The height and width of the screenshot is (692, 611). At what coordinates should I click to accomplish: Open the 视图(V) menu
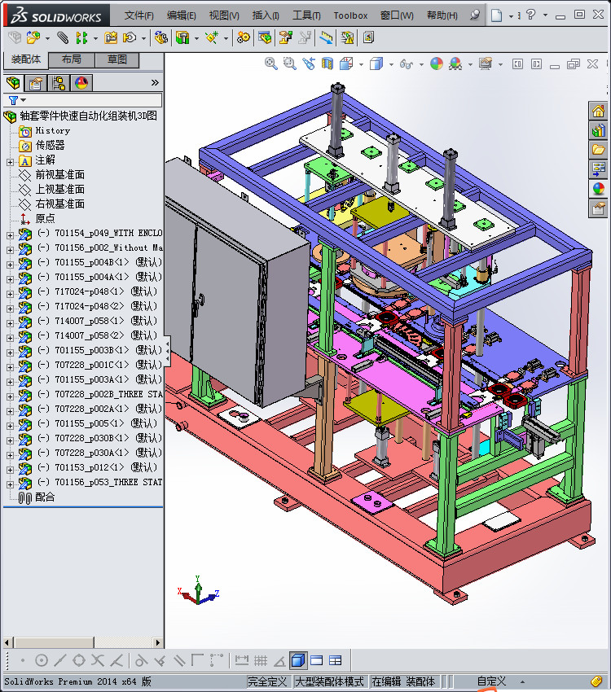click(224, 15)
